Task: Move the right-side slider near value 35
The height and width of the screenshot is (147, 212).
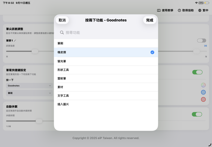Action: point(196,51)
